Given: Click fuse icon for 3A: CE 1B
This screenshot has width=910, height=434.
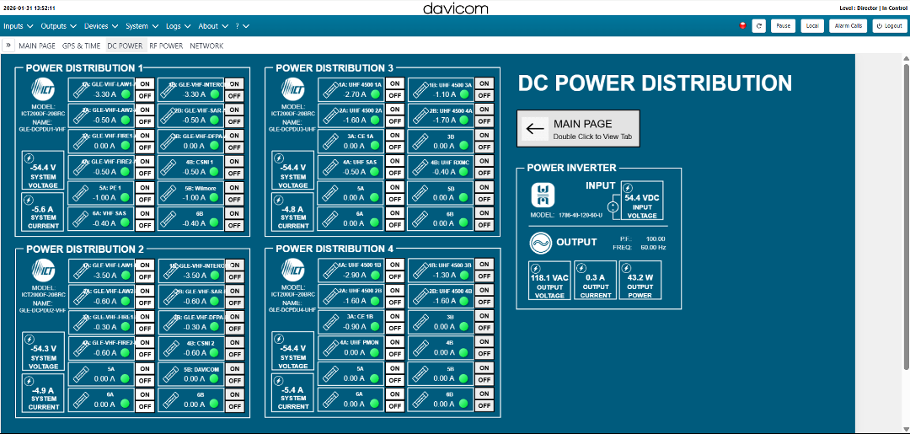Looking at the screenshot, I should click(x=331, y=322).
